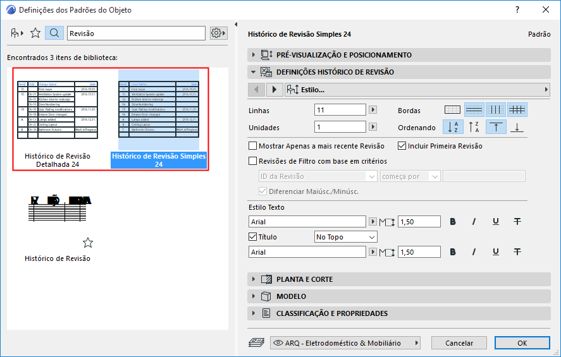Click the filter criteria value field
561x357 pixels.
coord(484,176)
